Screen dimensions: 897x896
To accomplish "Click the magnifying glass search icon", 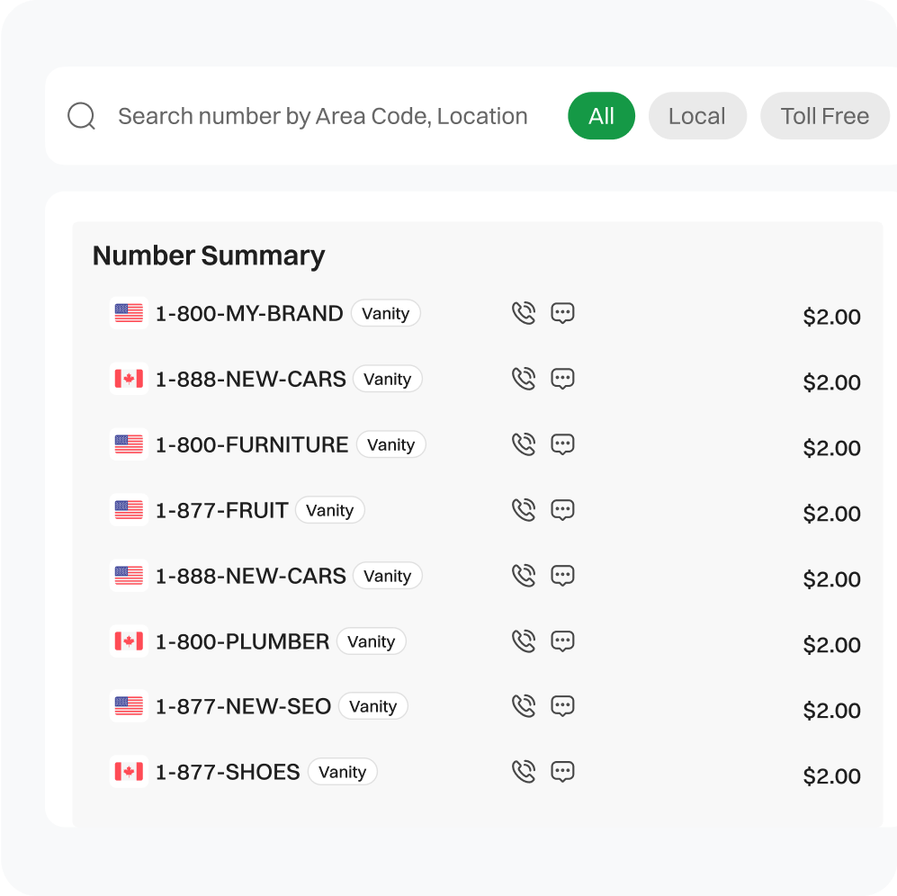I will tap(81, 116).
